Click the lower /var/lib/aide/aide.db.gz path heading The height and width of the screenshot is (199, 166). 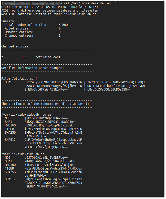pos(23,154)
